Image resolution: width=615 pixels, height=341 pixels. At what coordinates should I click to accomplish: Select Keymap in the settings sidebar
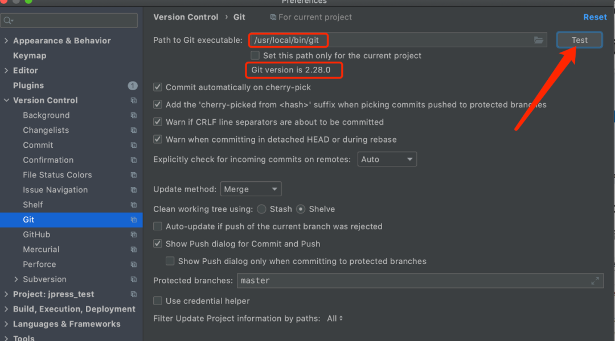click(x=30, y=56)
